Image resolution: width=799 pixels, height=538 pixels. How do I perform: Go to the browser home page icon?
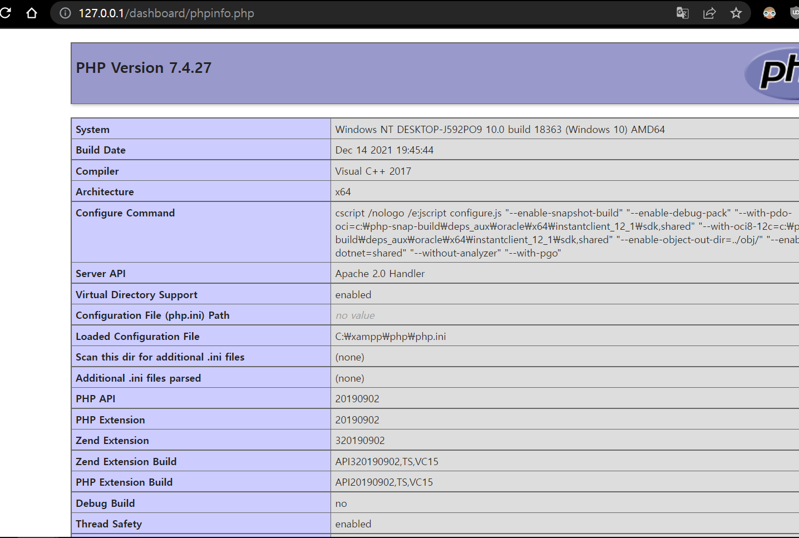point(32,13)
